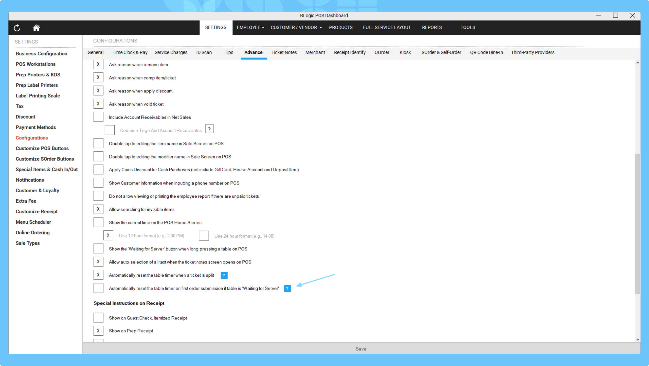Open Customer & Loyalty settings
This screenshot has width=649, height=366.
pos(37,191)
